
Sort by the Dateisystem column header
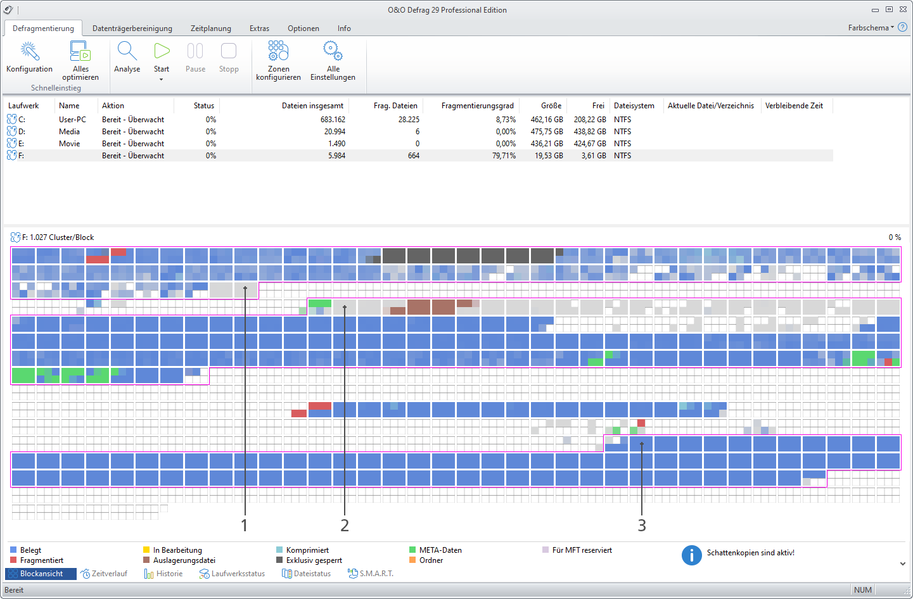pyautogui.click(x=634, y=106)
